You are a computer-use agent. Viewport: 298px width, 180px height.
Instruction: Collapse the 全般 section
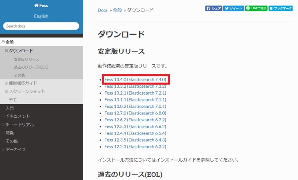point(3,42)
